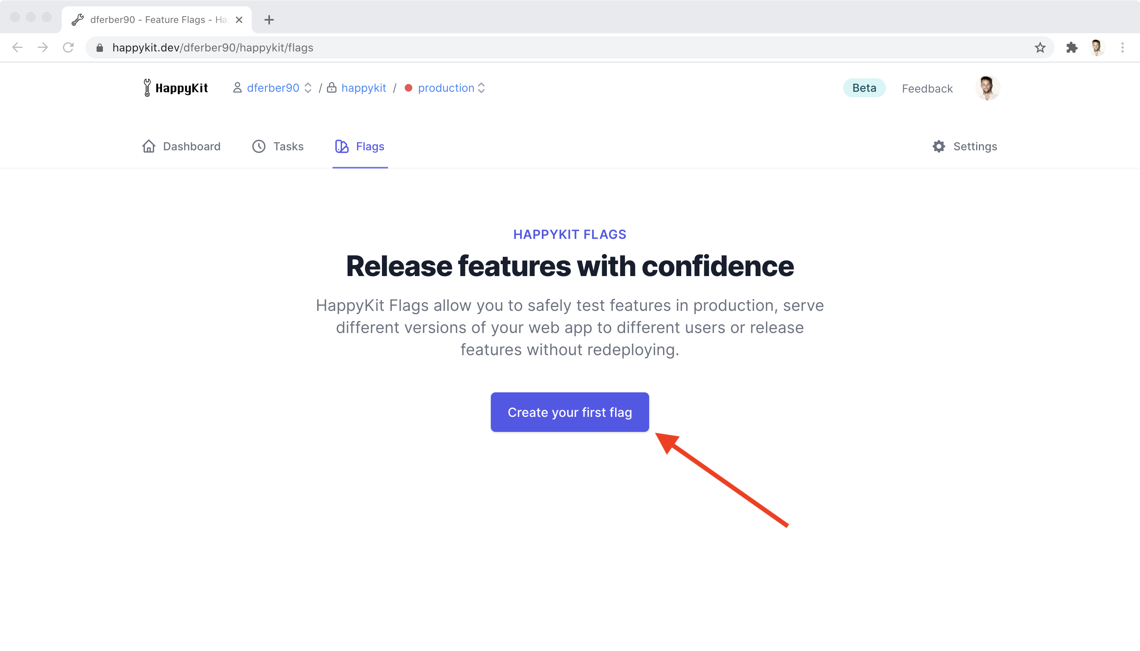1140x651 pixels.
Task: Click the HAPPYKIT FLAGS caption text
Action: click(x=570, y=234)
